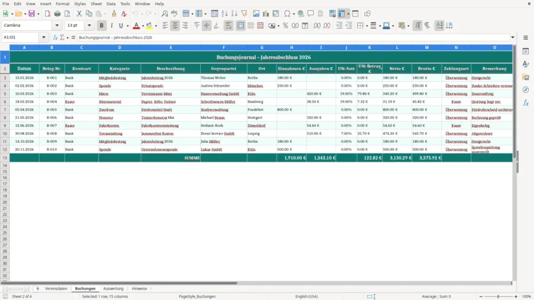
Task: Toggle Underline formatting
Action: 120,26
